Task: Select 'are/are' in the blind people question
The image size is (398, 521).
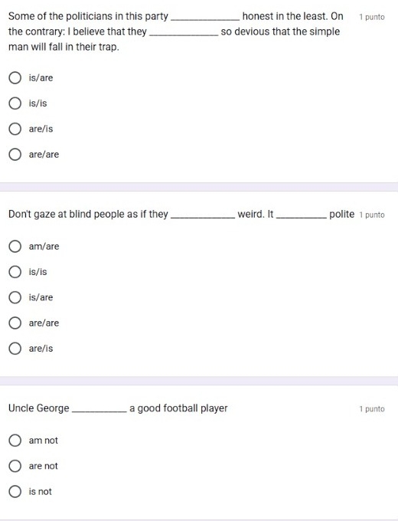Action: coord(15,323)
